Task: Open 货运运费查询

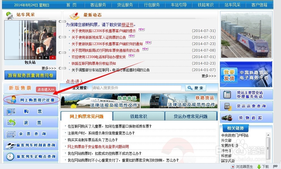Action: (x=247, y=106)
